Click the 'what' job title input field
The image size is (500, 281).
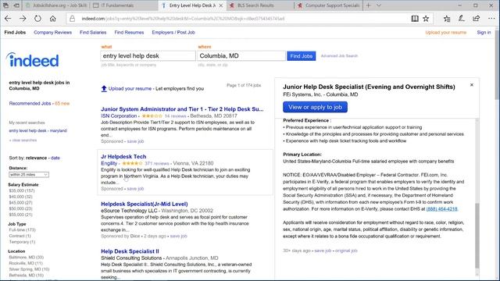coord(148,55)
